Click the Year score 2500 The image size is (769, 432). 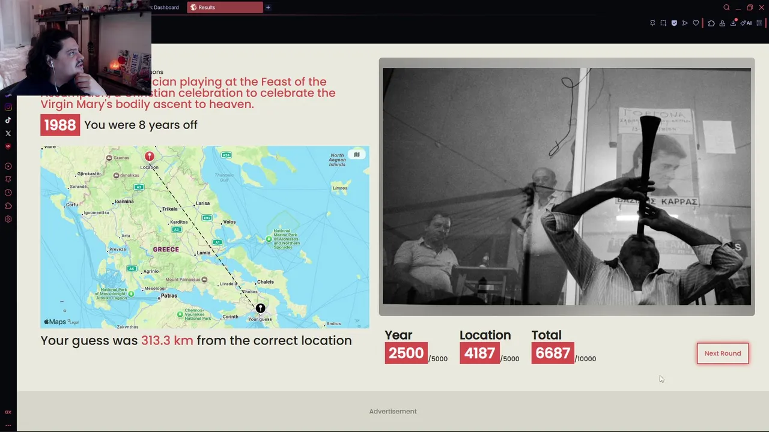406,353
